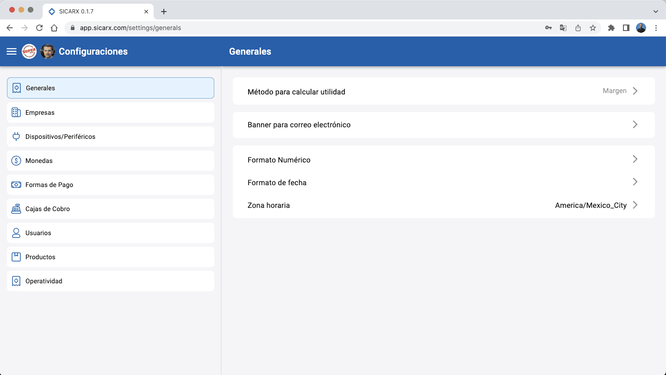Open the Banner para correo electrónico setting
This screenshot has height=375, width=666.
point(443,125)
